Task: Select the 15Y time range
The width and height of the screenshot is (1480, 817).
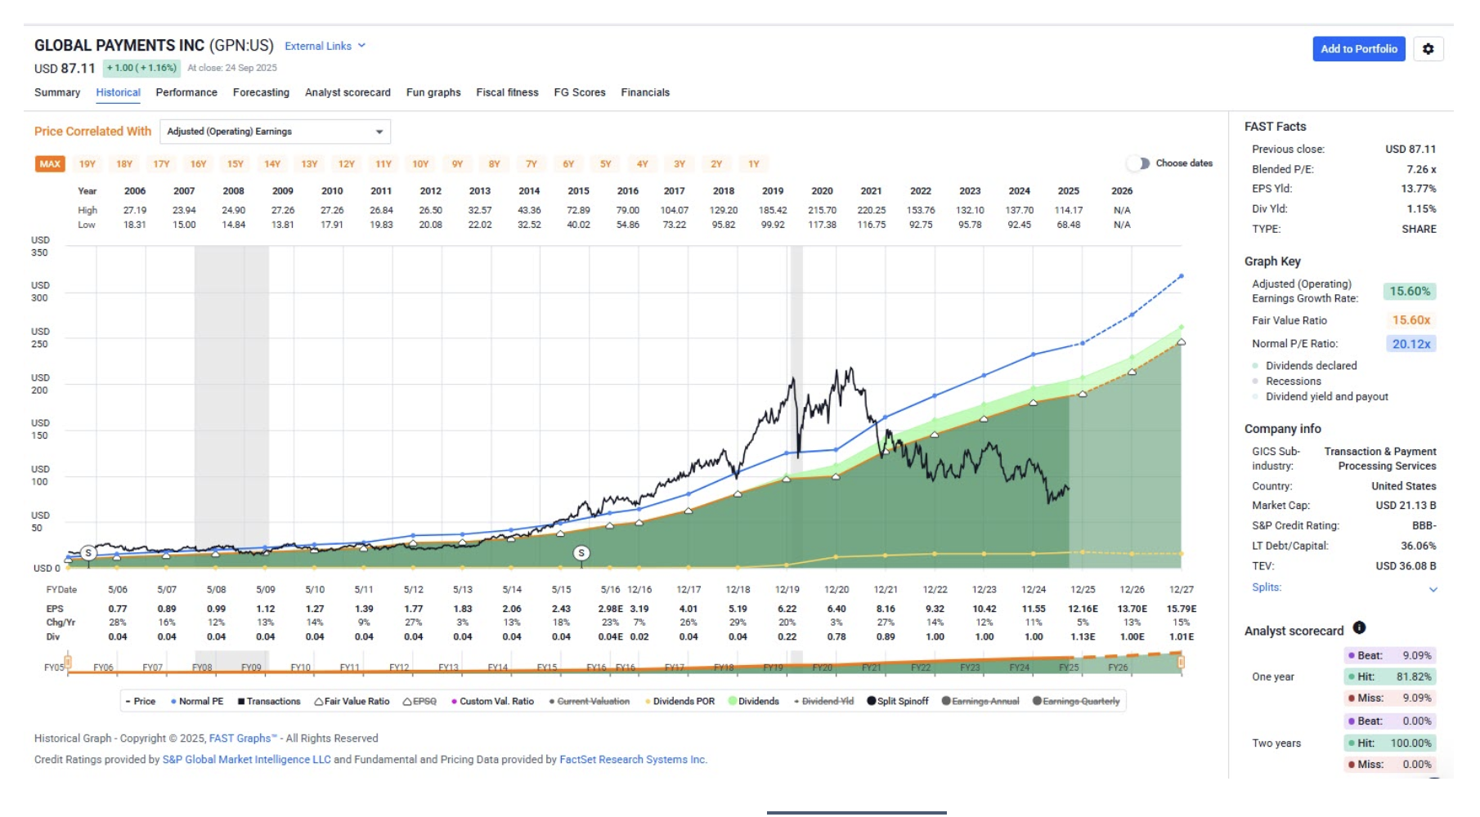Action: tap(235, 164)
